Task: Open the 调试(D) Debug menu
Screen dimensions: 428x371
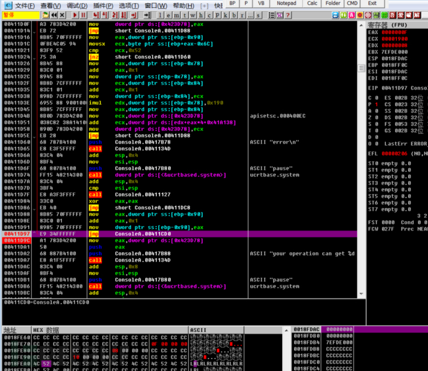Action: pyautogui.click(x=77, y=5)
